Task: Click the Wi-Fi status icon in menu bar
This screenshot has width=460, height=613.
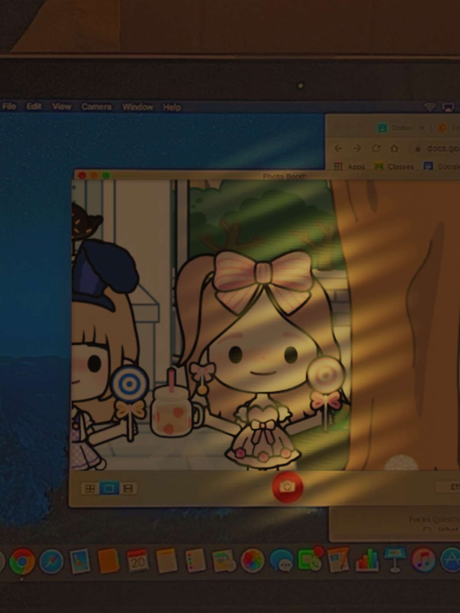Action: [430, 107]
